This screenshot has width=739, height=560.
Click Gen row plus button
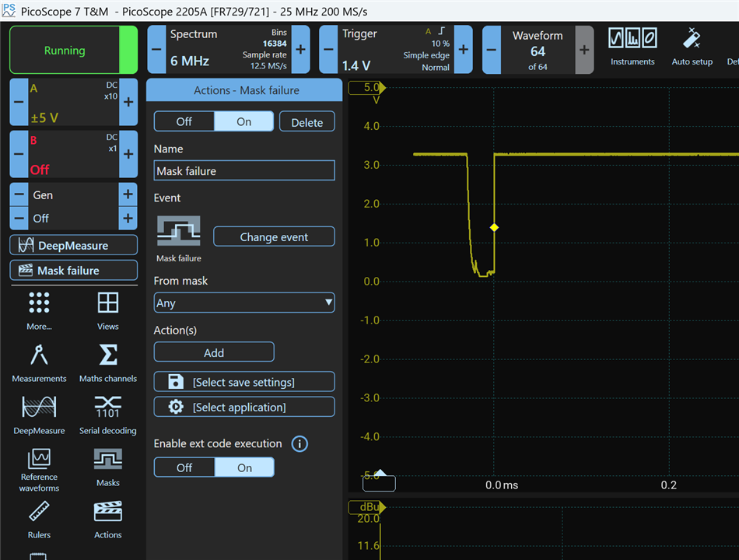(x=128, y=194)
